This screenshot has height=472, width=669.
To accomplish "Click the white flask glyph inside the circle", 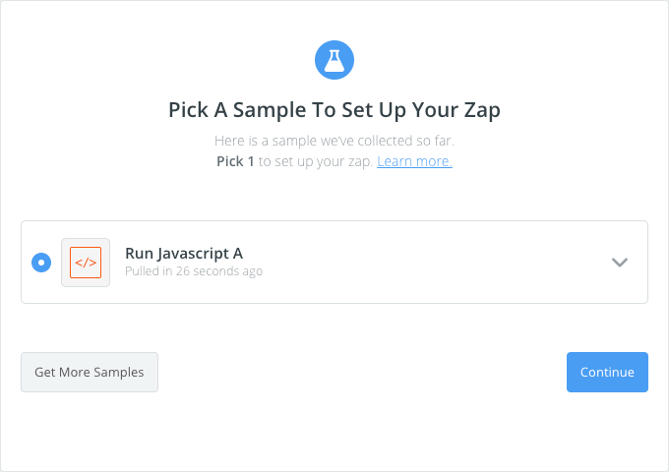I will [334, 61].
